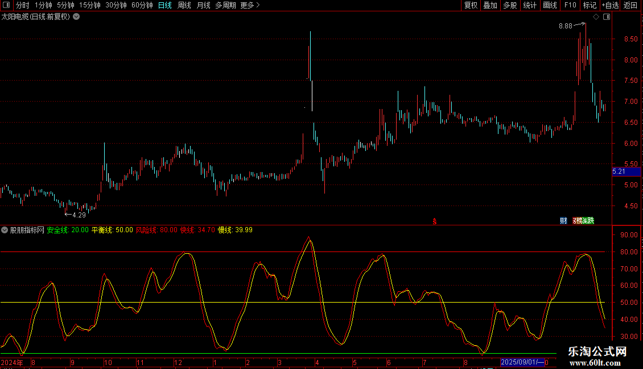Screen dimensions: 643x369
Task: Click the 太阳电缆(日线.前复权) chart title
Action: [36, 17]
